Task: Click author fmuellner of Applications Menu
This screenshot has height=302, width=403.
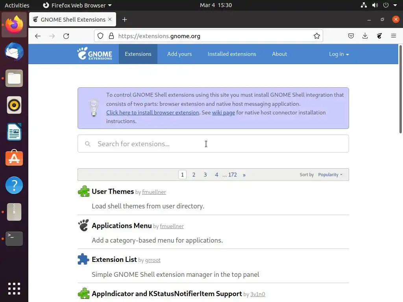Action: click(172, 226)
